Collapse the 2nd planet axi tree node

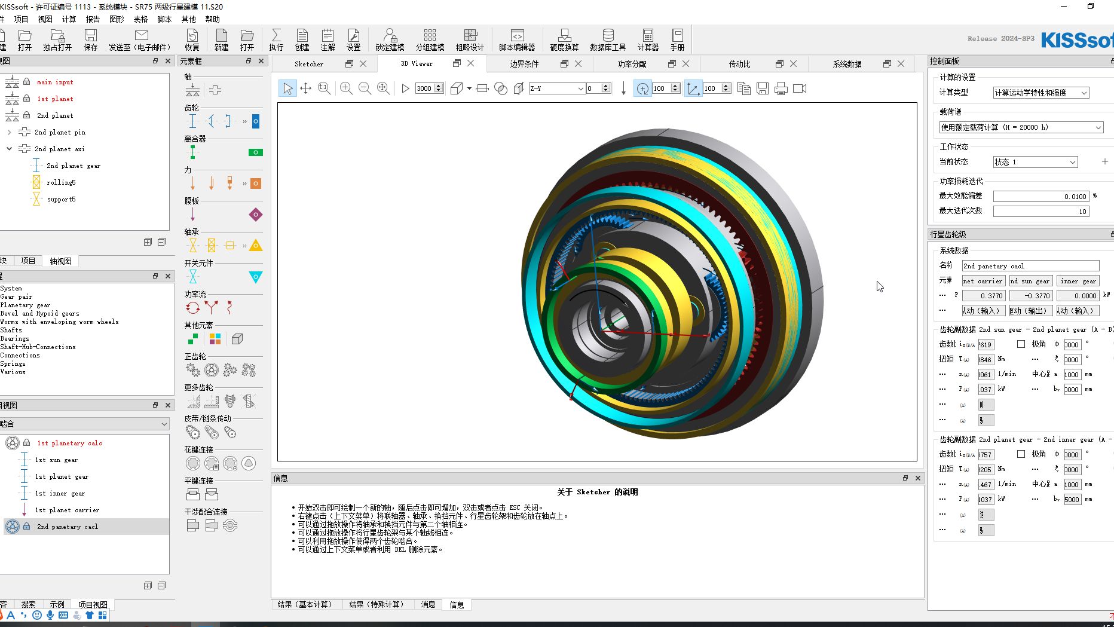pos(9,149)
